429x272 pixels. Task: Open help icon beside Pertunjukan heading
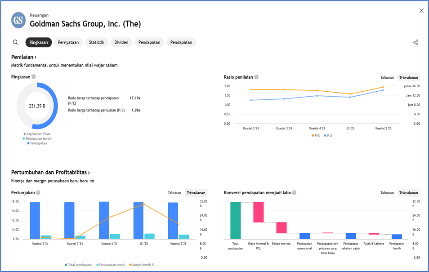(38, 193)
